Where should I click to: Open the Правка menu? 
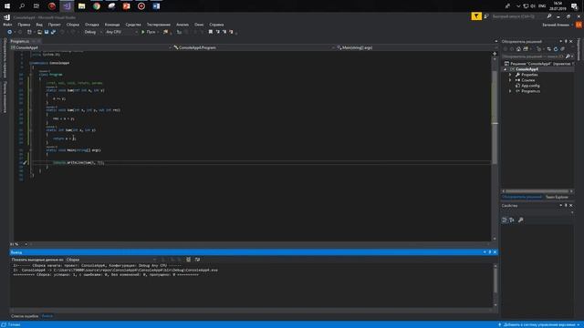24,25
